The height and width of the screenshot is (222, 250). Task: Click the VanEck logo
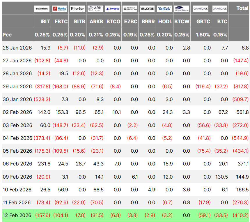165,9
